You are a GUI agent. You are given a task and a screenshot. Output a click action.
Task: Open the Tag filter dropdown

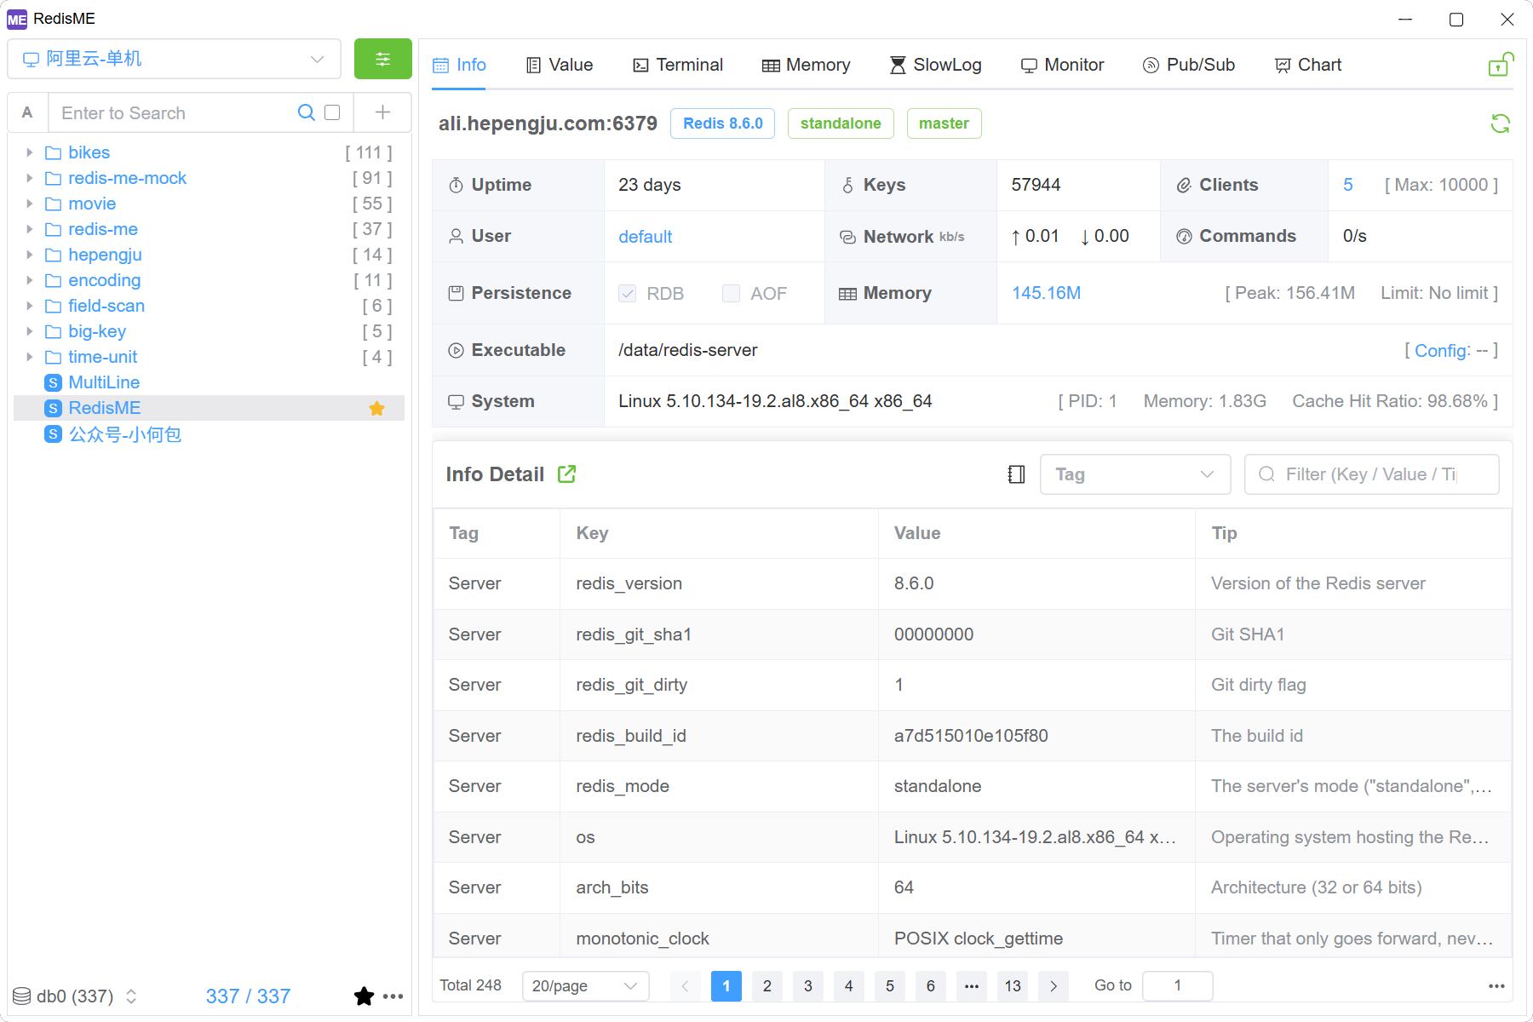[1135, 474]
